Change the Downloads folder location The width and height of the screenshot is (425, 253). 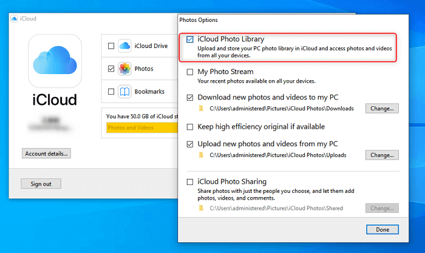tap(382, 109)
